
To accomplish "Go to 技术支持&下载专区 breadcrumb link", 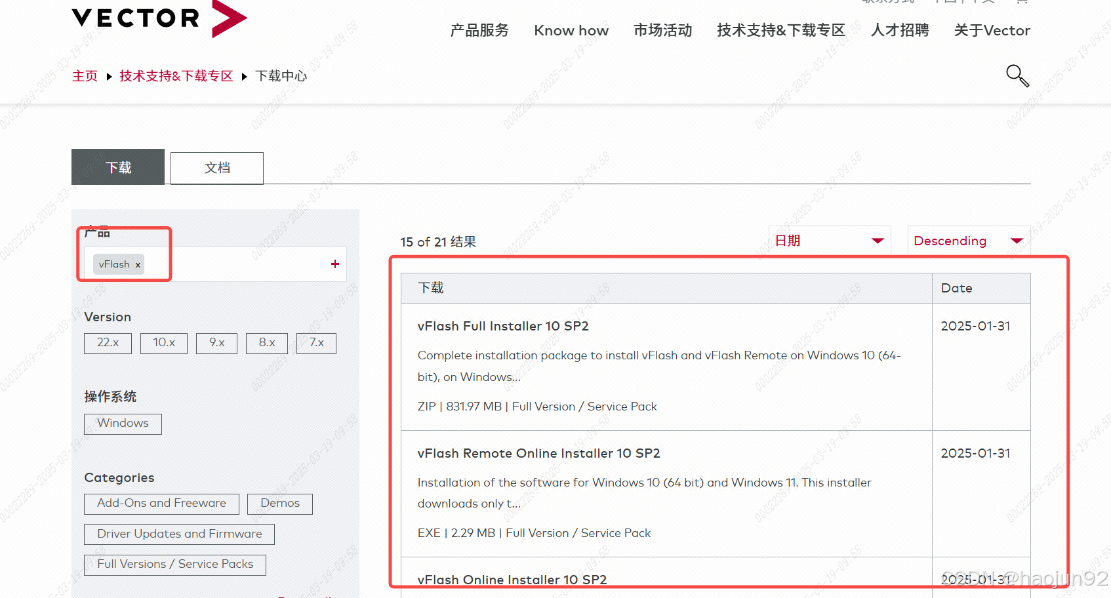I will tap(176, 76).
